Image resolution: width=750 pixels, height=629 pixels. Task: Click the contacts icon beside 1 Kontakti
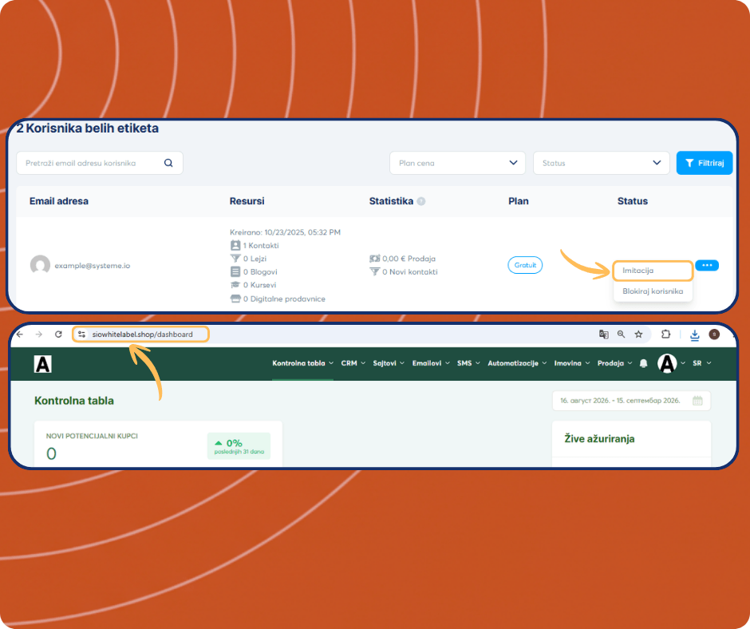point(235,246)
